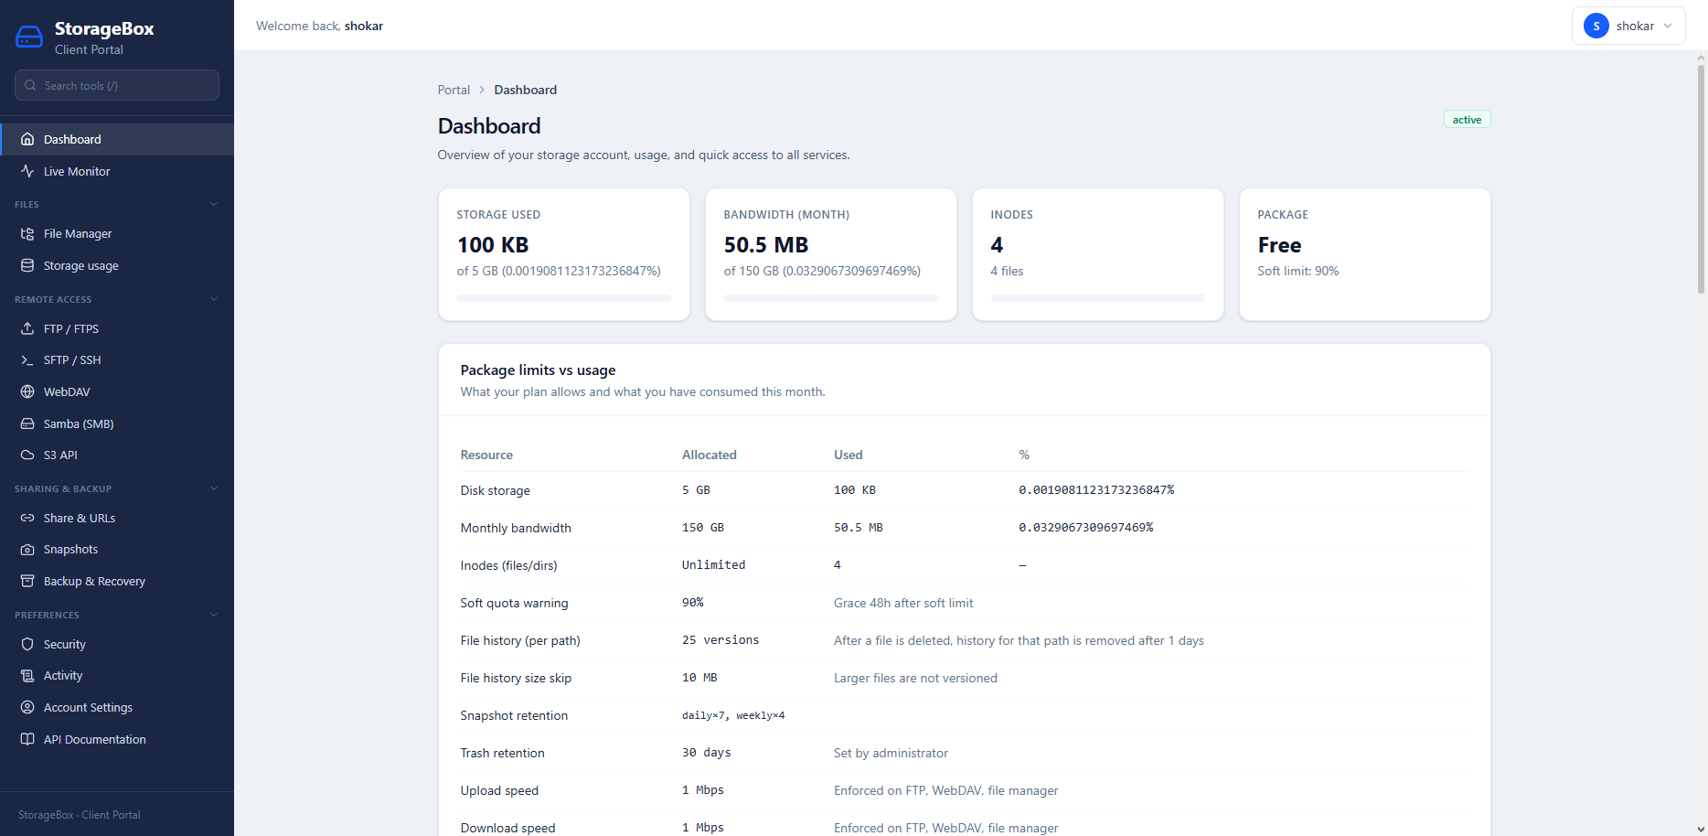This screenshot has height=836, width=1708.
Task: Click the API Documentation book icon
Action: click(27, 739)
